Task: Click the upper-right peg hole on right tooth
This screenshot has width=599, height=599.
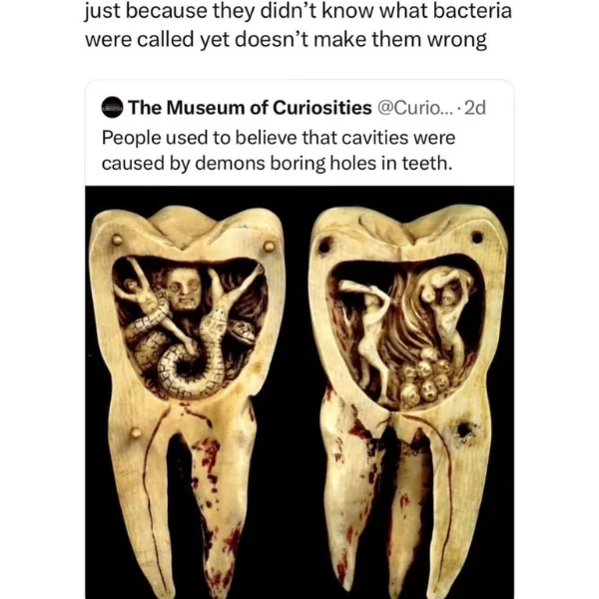Action: click(477, 238)
